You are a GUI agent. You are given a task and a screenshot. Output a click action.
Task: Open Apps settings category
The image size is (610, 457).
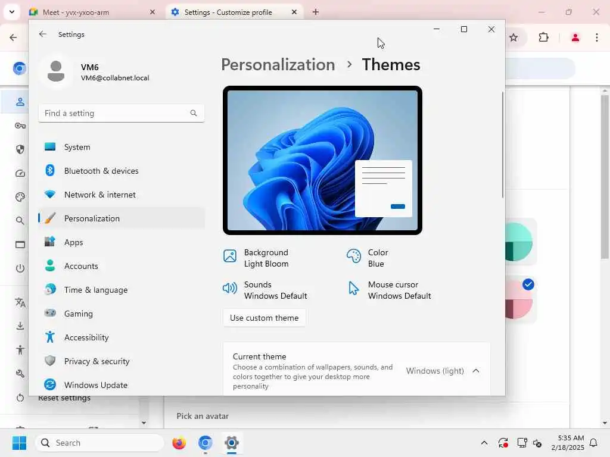point(122,242)
